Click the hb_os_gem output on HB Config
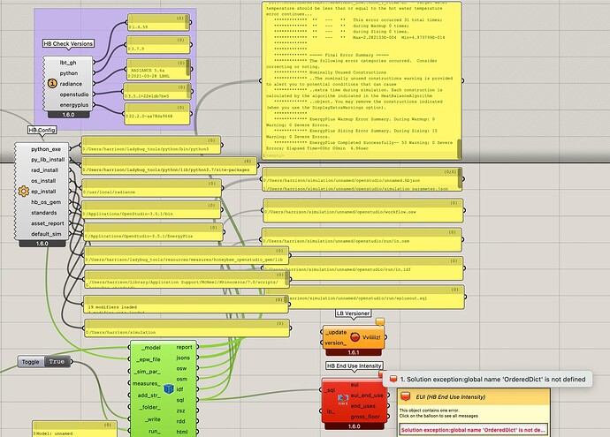Viewport: 610px width, 437px height. tap(46, 202)
